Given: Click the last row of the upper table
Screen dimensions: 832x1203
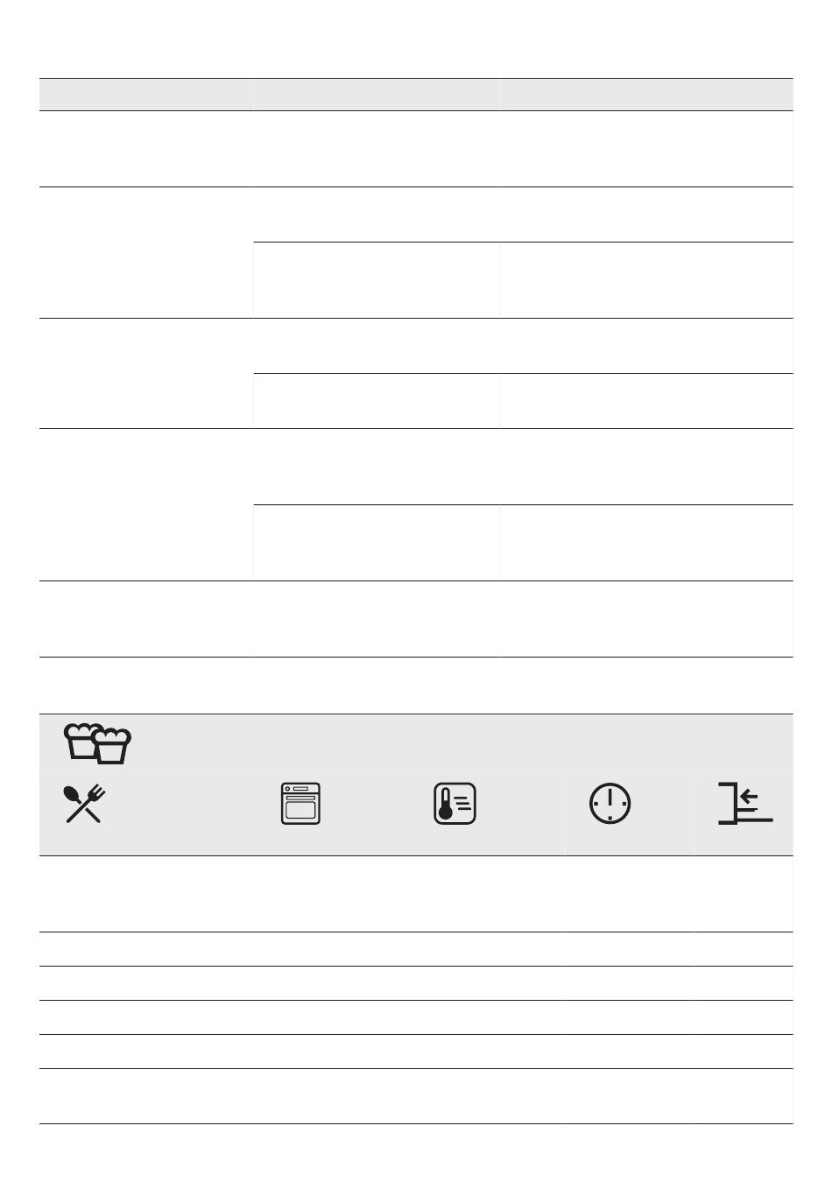Looking at the screenshot, I should (416, 686).
